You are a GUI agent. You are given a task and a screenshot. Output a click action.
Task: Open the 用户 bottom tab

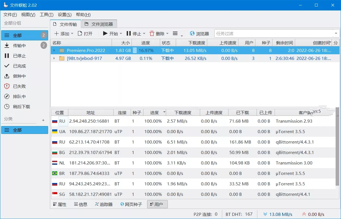click(157, 204)
